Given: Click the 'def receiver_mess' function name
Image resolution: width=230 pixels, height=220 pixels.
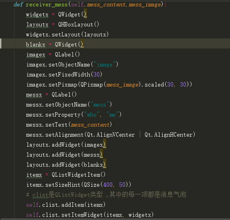Looking at the screenshot, I should coord(46,5).
